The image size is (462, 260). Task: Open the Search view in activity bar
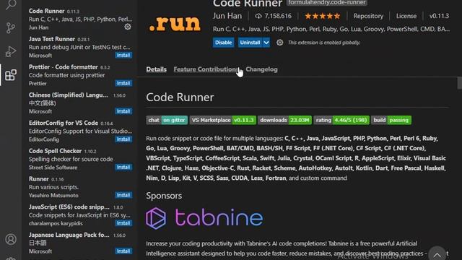[x=11, y=5]
